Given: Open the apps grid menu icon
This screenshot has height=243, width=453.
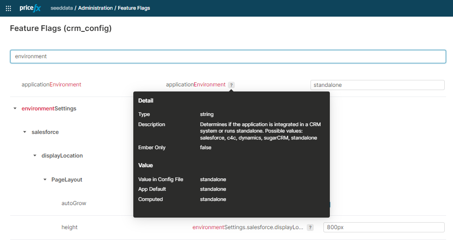Looking at the screenshot, I should coord(8,8).
